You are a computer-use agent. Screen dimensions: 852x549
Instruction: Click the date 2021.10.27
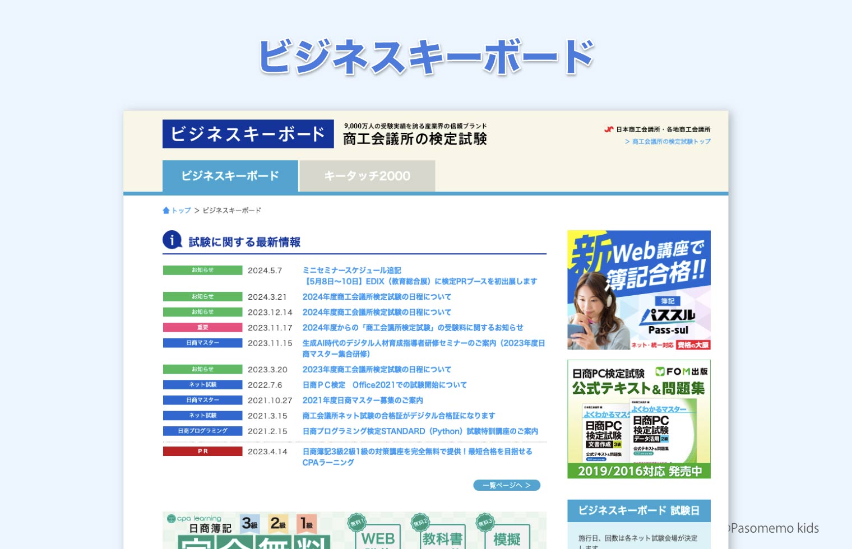coord(270,401)
